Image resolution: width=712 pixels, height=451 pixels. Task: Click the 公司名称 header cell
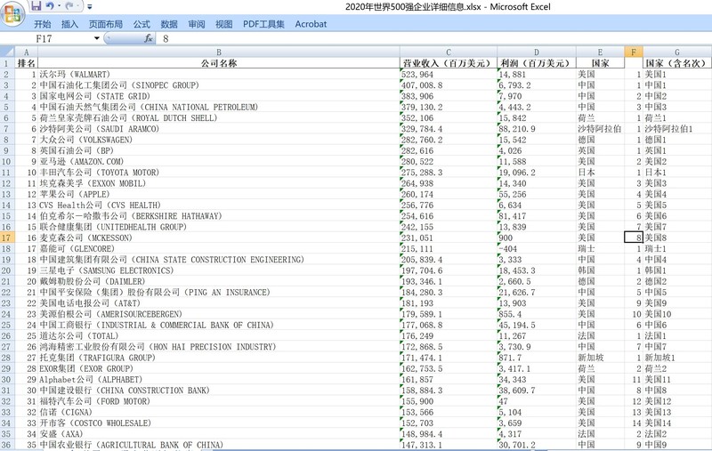218,63
